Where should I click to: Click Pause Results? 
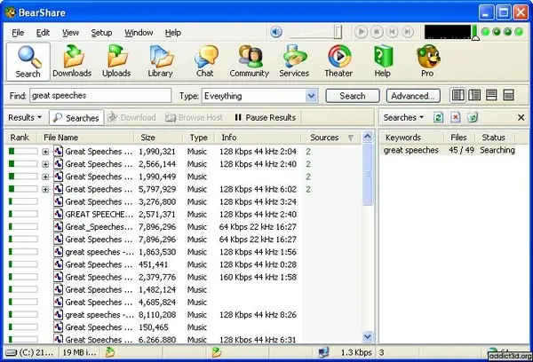point(265,117)
